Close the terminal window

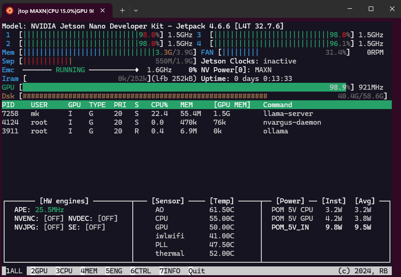[x=392, y=9]
